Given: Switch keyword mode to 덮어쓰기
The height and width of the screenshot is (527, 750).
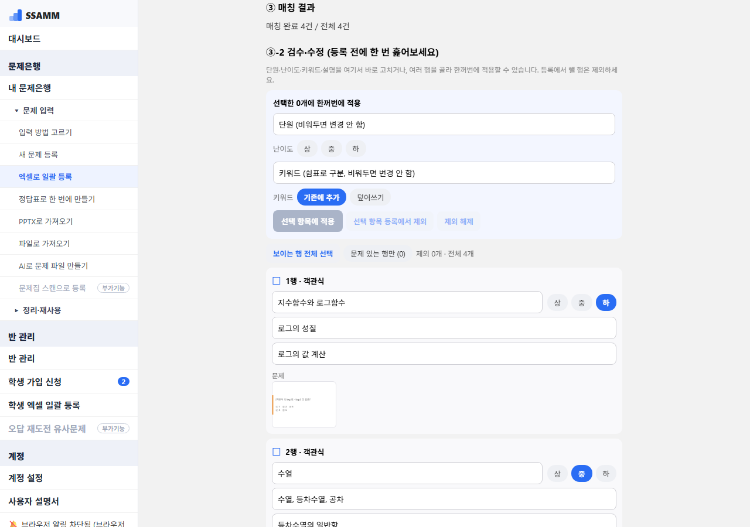Looking at the screenshot, I should click(x=370, y=197).
